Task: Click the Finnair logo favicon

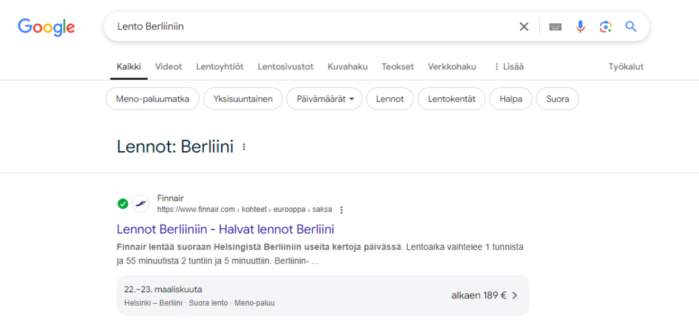Action: (141, 204)
